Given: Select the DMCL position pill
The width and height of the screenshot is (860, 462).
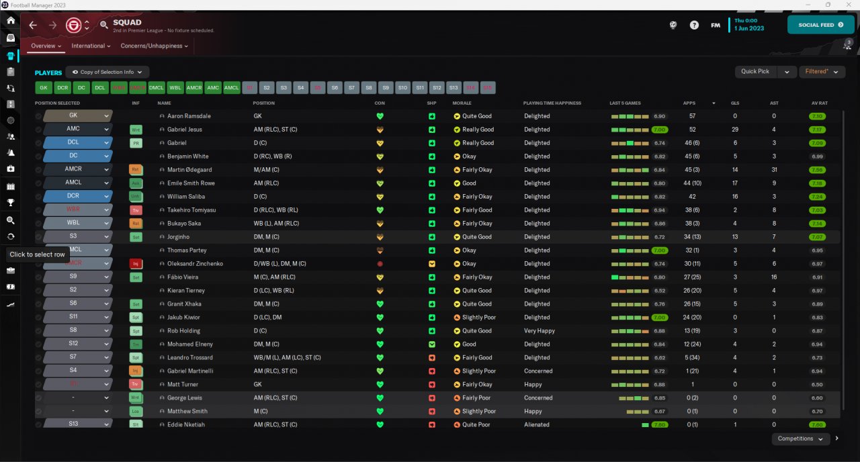Looking at the screenshot, I should click(x=157, y=87).
